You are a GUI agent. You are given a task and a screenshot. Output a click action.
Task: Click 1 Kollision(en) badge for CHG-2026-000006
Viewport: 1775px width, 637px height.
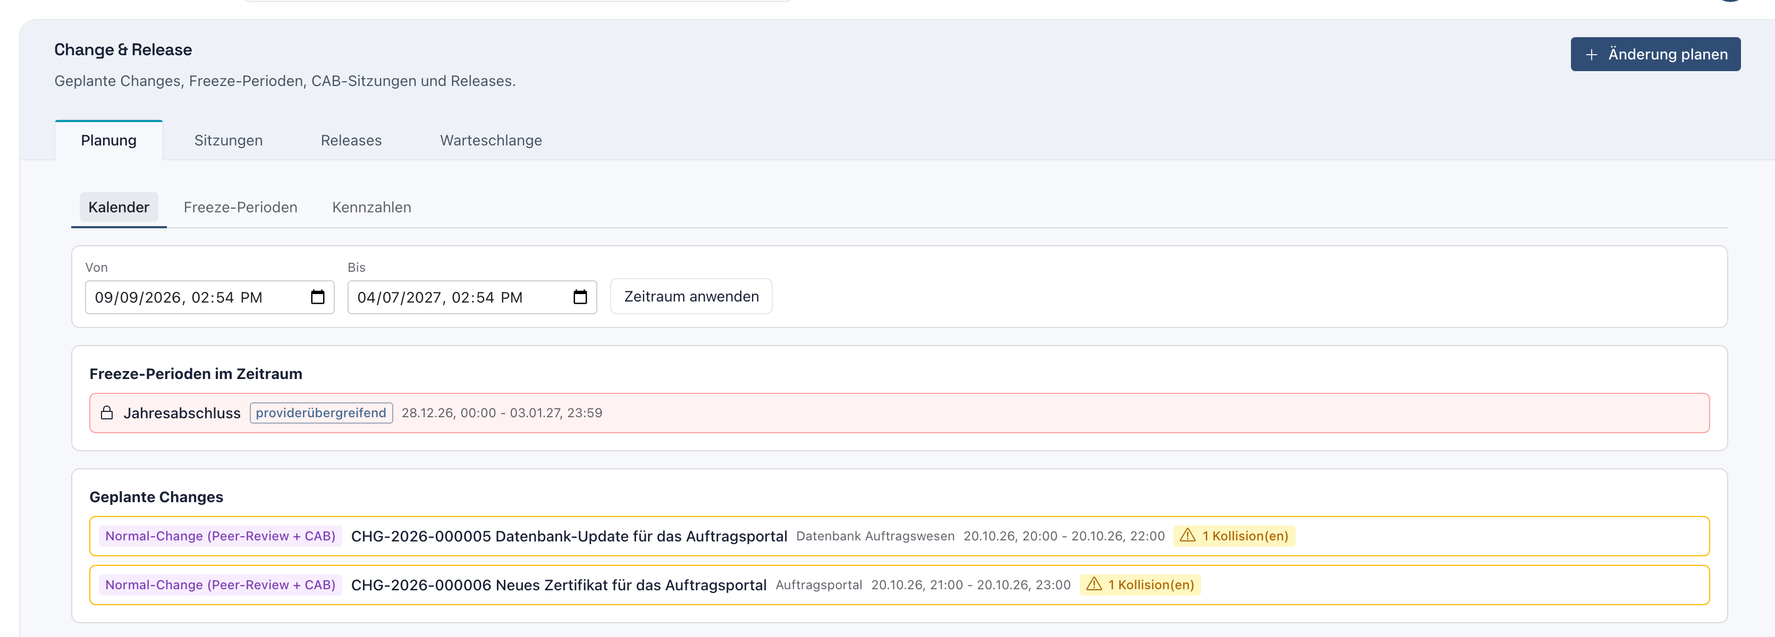1140,585
